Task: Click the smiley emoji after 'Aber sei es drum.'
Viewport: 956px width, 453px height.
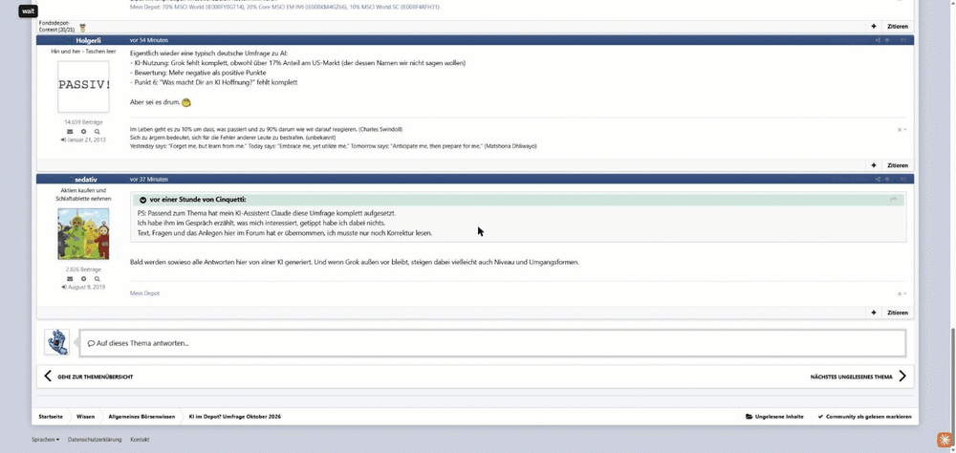Action: click(186, 102)
